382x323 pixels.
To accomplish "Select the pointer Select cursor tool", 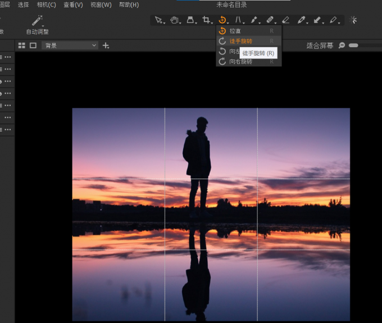I will click(x=159, y=20).
